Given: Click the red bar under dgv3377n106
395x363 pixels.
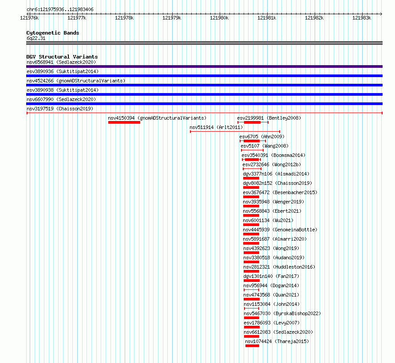Looking at the screenshot, I should point(251,178).
